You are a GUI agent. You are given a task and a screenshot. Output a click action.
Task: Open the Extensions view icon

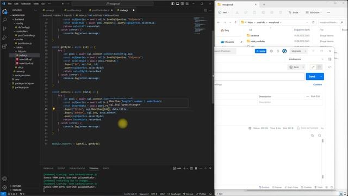4,46
